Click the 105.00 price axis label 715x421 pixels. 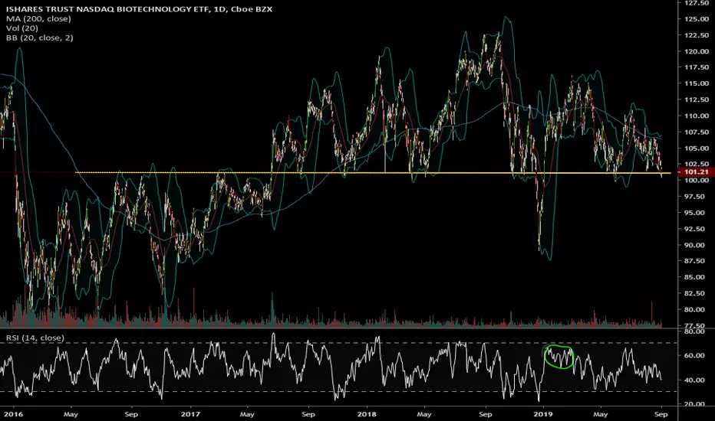pyautogui.click(x=696, y=148)
